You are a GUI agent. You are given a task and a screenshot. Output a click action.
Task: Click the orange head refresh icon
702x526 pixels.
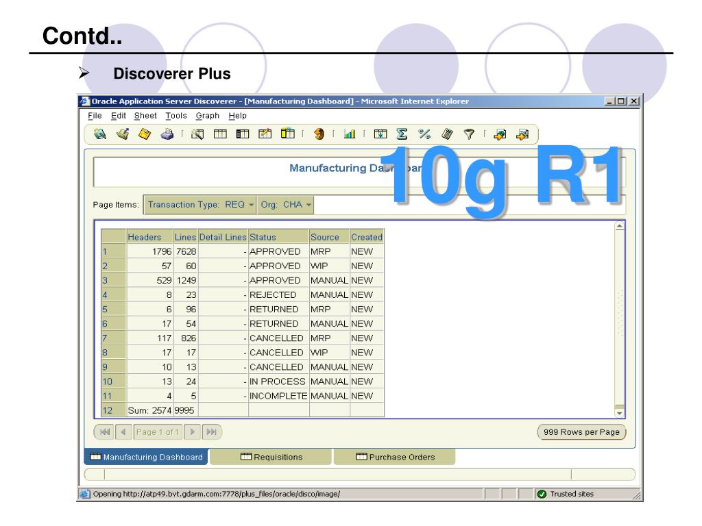(x=319, y=134)
